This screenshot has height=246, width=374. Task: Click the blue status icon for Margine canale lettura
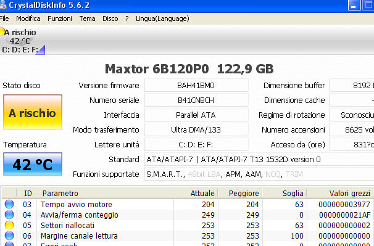tap(9, 236)
